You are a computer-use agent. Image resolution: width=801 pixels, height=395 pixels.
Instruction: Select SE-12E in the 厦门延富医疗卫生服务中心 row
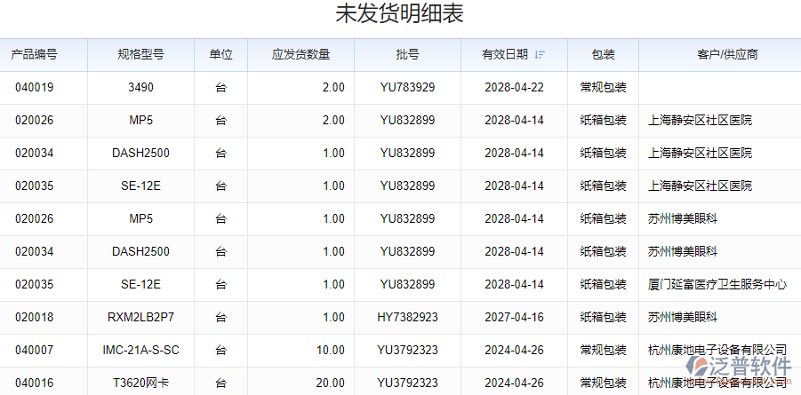(141, 284)
